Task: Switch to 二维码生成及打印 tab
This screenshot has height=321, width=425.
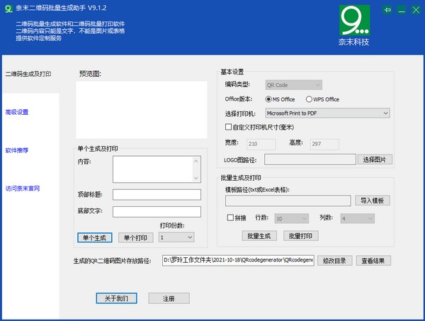Action: pos(28,74)
